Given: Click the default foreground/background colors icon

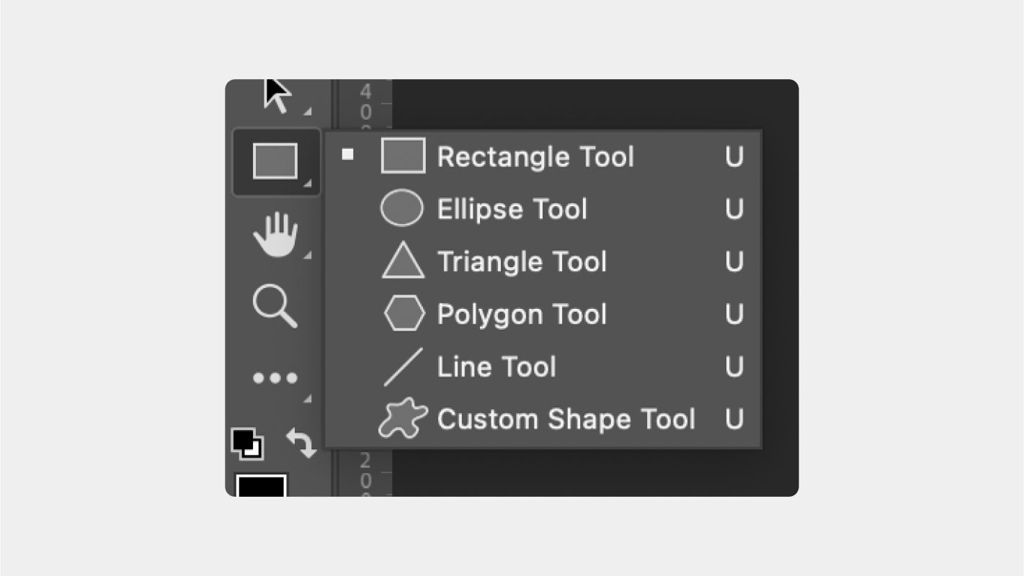Looking at the screenshot, I should [247, 444].
